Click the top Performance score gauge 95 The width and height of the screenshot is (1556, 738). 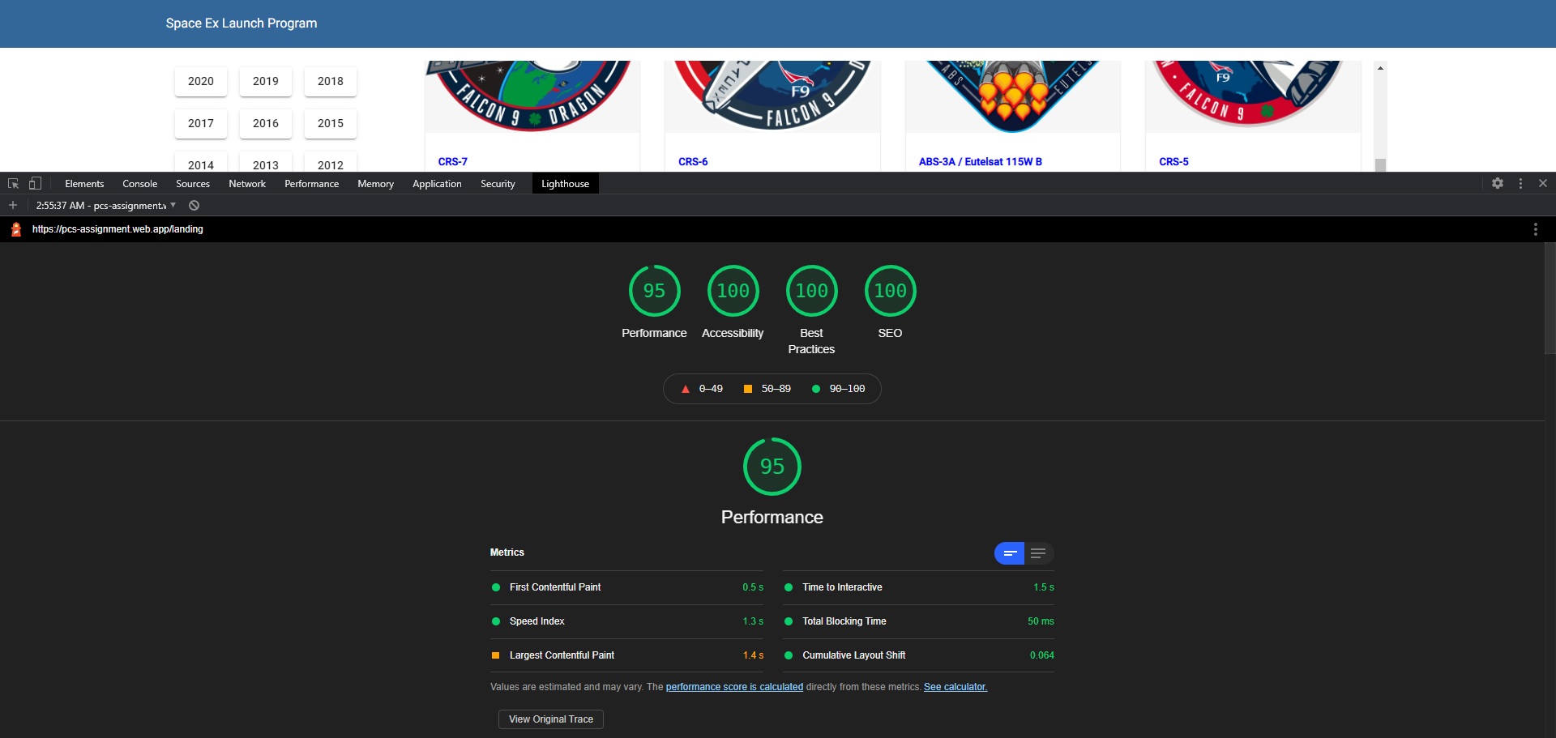click(x=654, y=291)
